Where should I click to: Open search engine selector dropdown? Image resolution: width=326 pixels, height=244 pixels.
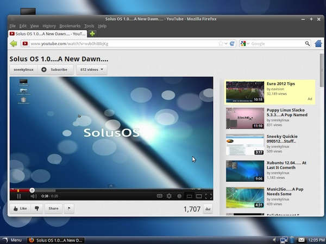[x=248, y=43]
